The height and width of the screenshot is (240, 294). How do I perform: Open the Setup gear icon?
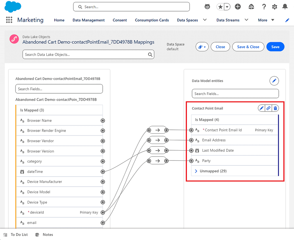pyautogui.click(x=274, y=7)
